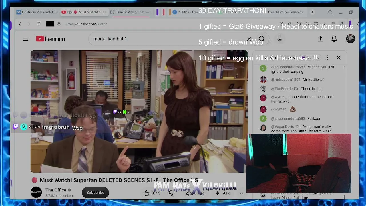Viewport: 366px width, 206px height.
Task: Select chat message 'Those boots'
Action: (311, 89)
